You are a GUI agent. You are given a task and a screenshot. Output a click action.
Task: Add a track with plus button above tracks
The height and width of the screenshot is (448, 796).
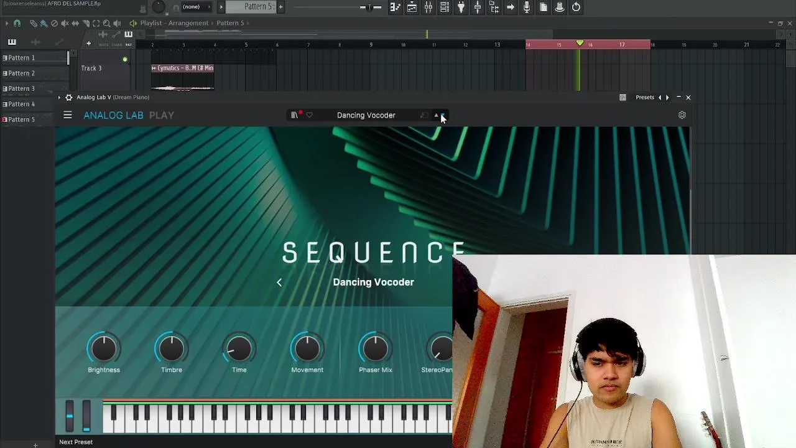click(x=88, y=44)
